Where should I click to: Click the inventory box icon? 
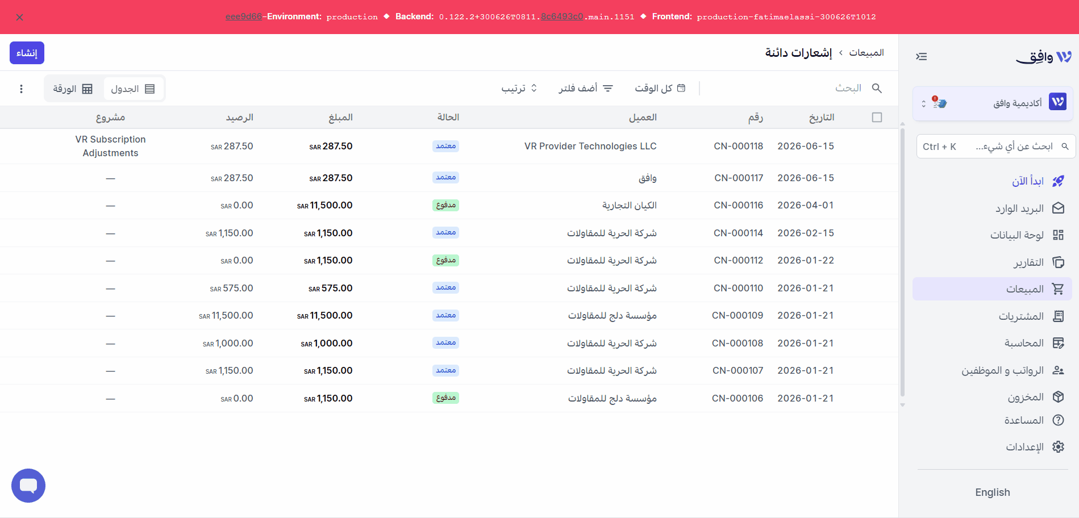1058,397
